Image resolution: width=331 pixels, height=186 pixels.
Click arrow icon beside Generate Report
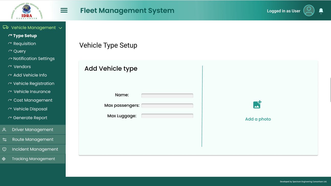pos(10,118)
